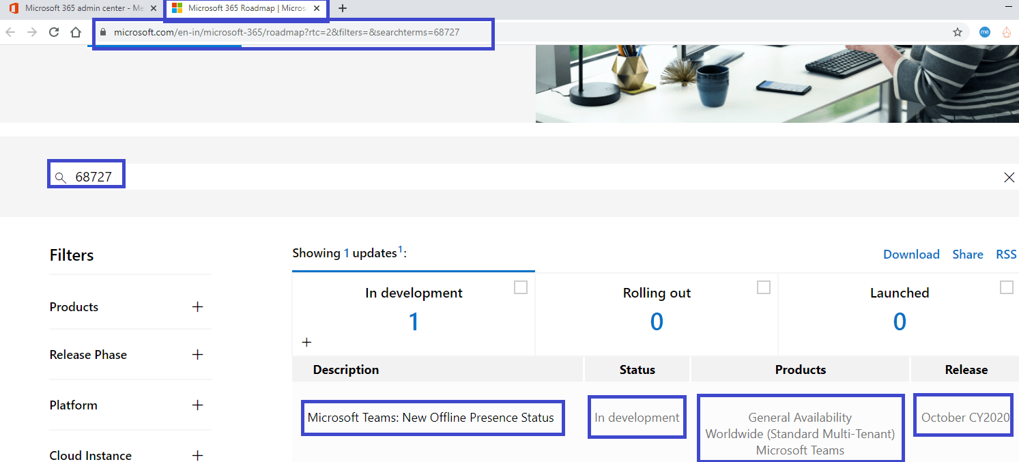The height and width of the screenshot is (462, 1019).
Task: Expand the Platform filter
Action: click(198, 405)
